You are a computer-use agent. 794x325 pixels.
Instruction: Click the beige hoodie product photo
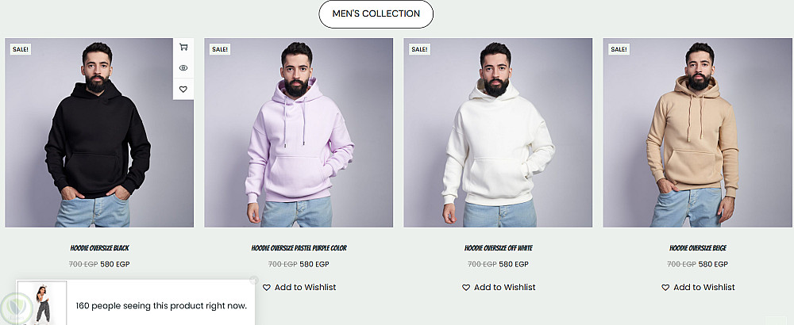click(x=697, y=132)
